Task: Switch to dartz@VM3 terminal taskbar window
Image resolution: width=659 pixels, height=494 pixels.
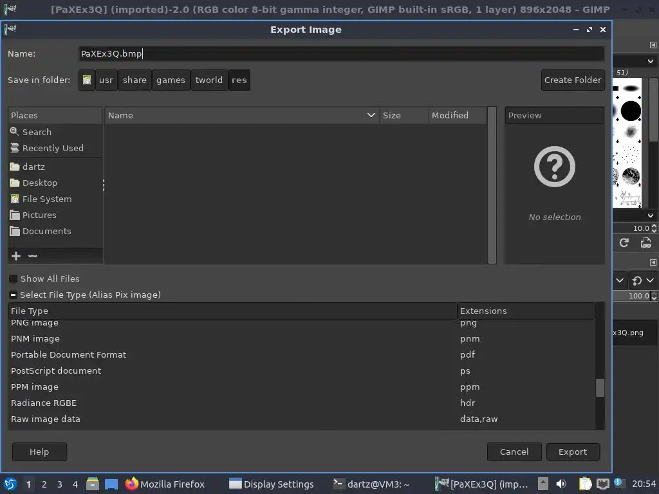Action: [x=371, y=484]
